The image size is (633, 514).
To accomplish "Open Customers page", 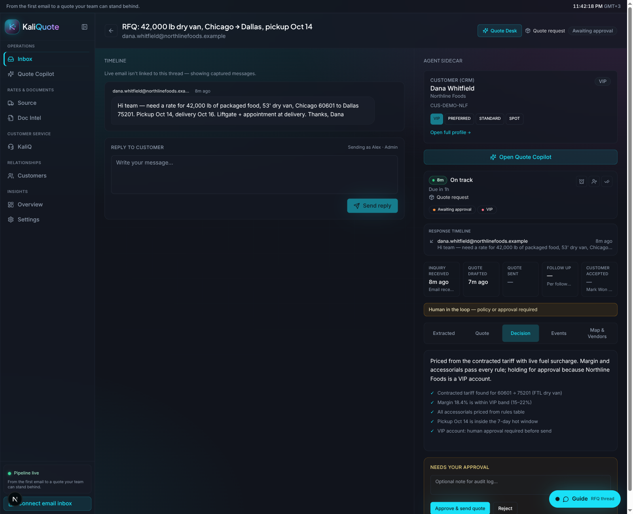I will 47,176.
